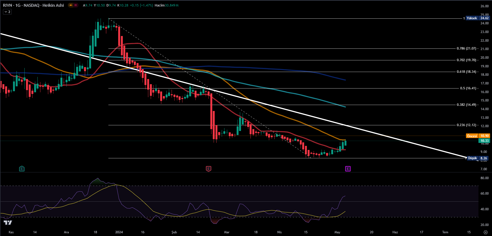Open the purple upcoming earnings E marker
Viewport: 492px width, 236px height.
click(x=348, y=169)
